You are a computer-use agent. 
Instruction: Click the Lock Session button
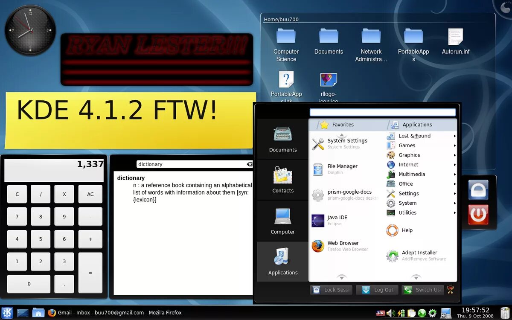[331, 290]
